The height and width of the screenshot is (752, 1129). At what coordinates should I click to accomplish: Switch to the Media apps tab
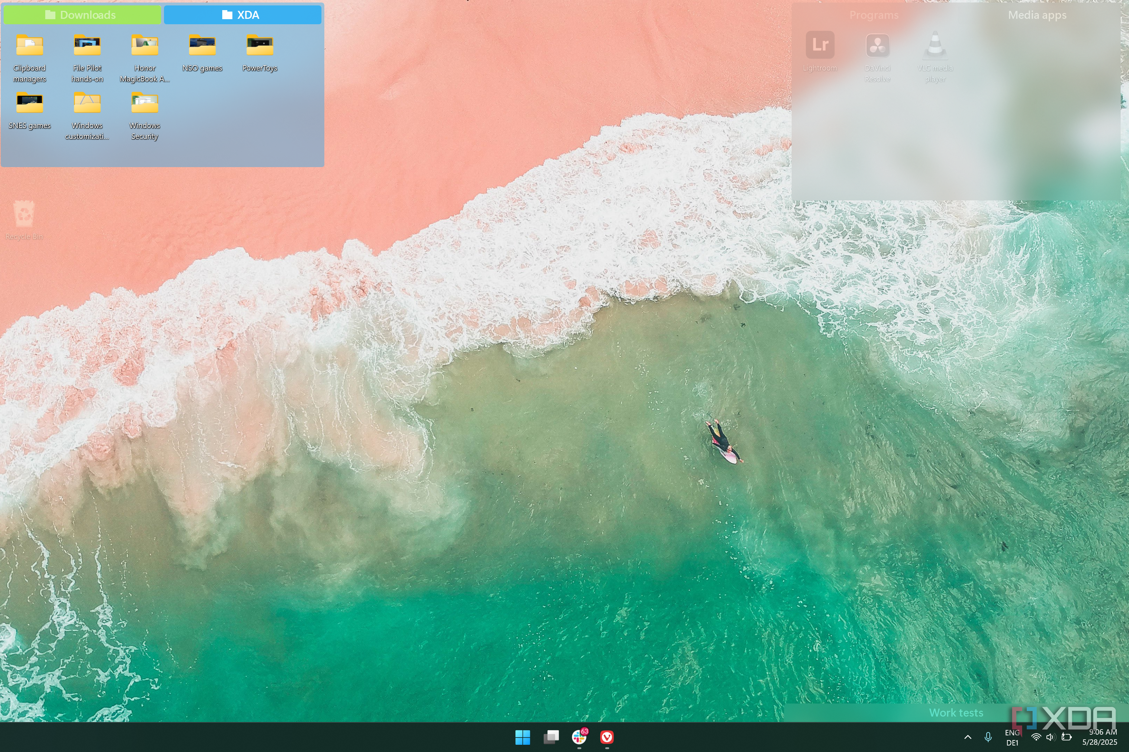pyautogui.click(x=1037, y=15)
